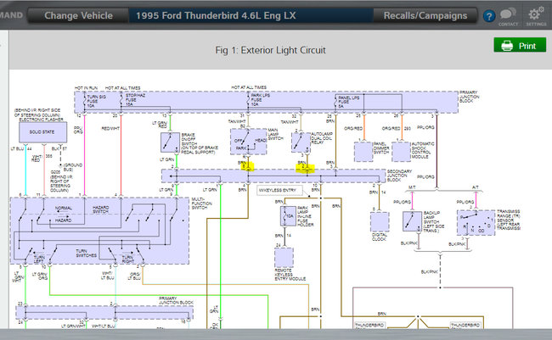Click the BACKUP LAMP SWITCH label
This screenshot has height=340, width=552.
click(x=433, y=222)
